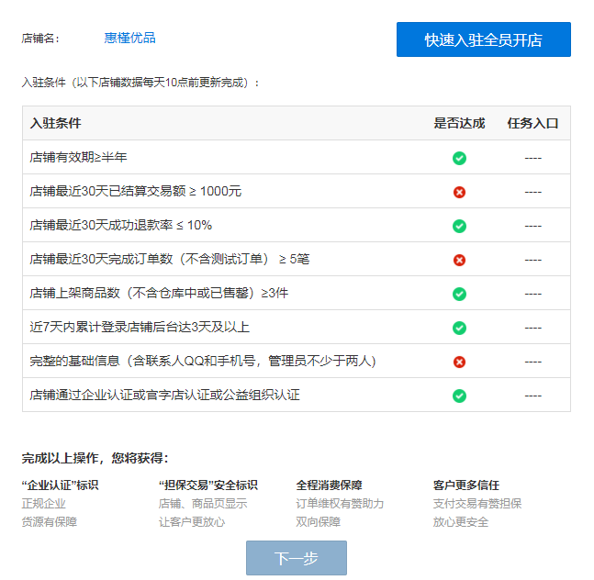The image size is (594, 580).
Task: Click the 入驻条件 table header
Action: [55, 123]
